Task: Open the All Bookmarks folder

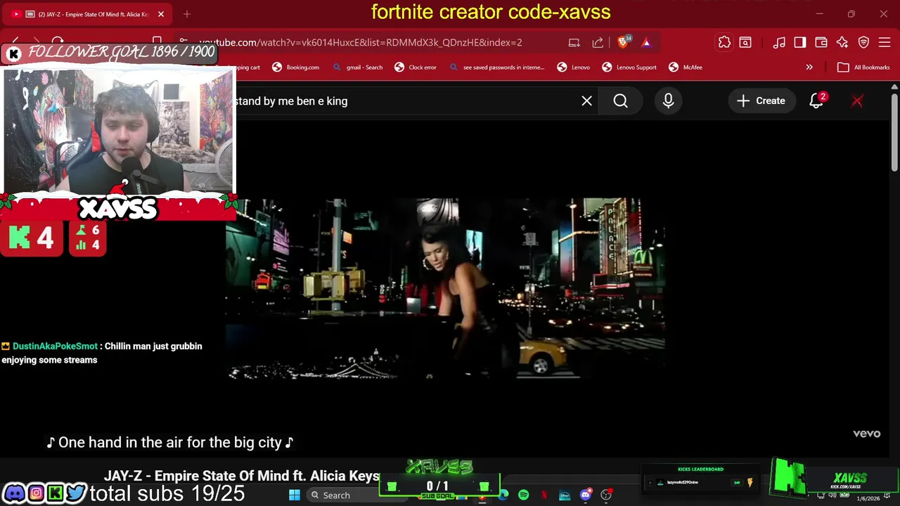Action: click(863, 67)
